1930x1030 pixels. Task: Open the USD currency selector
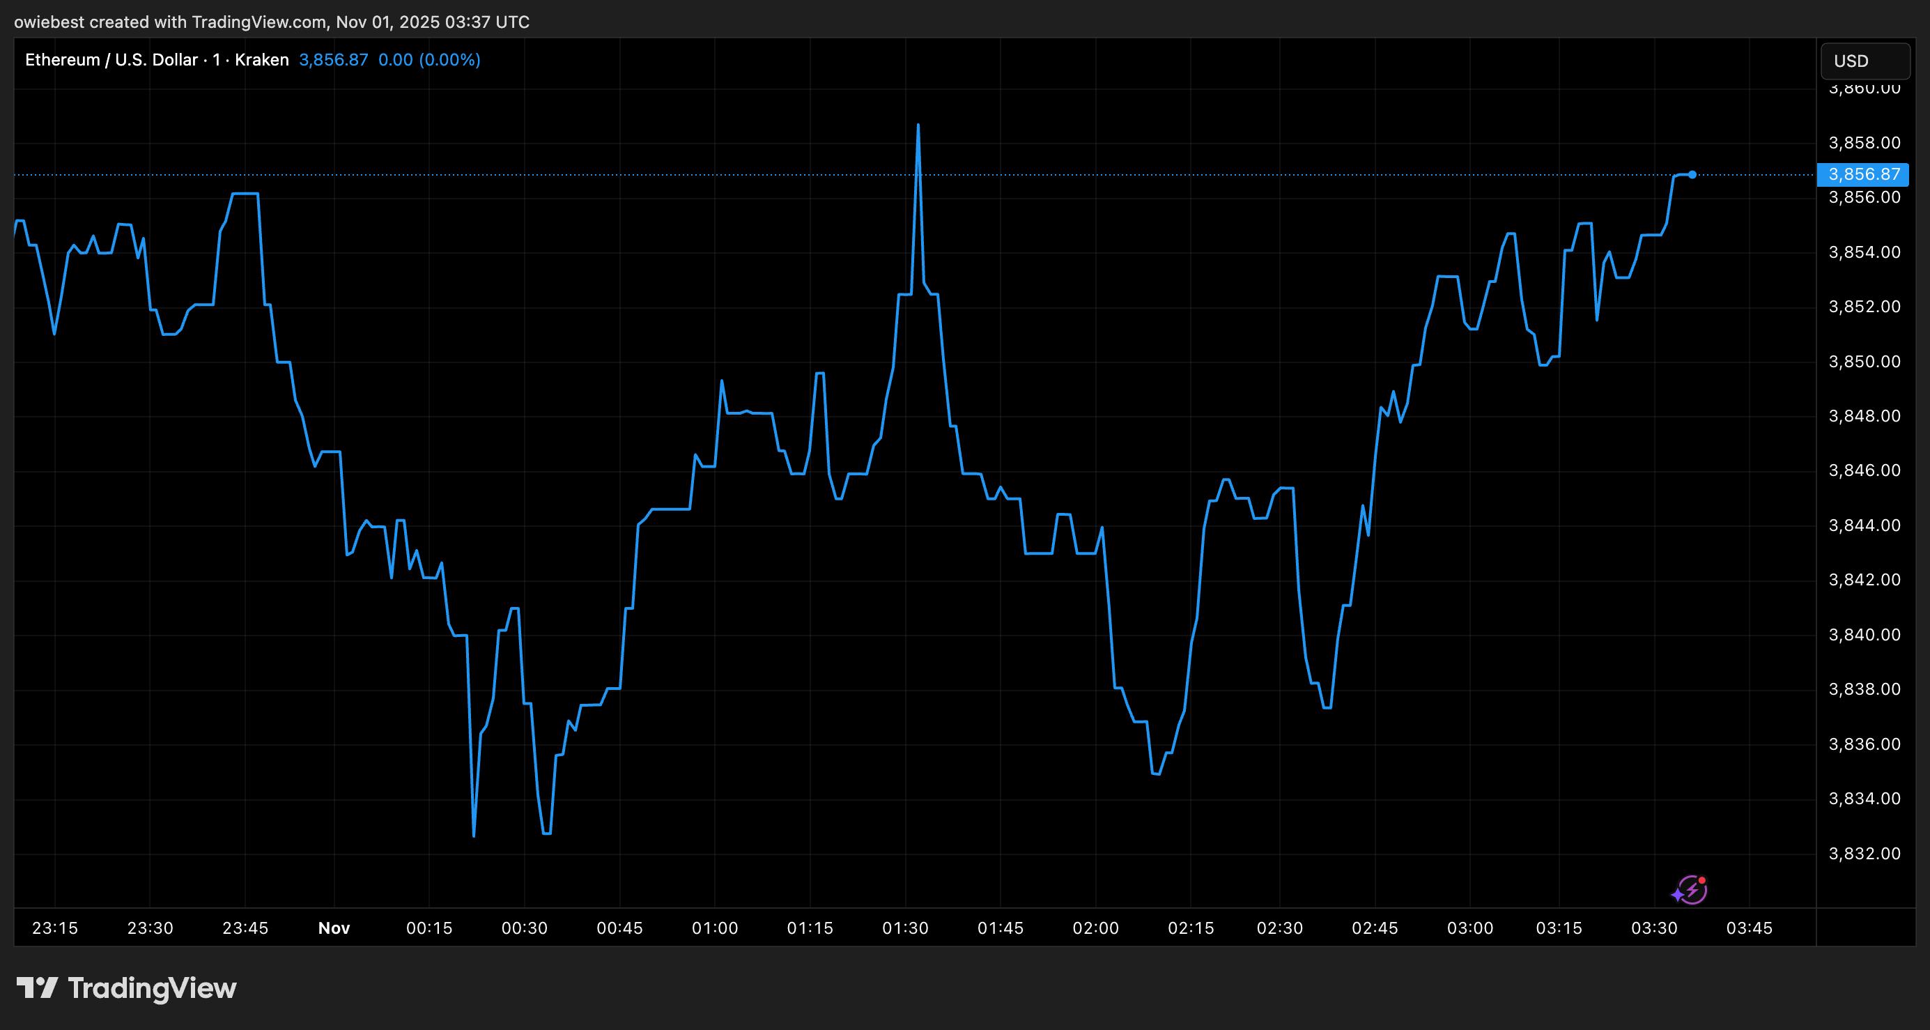click(1865, 61)
